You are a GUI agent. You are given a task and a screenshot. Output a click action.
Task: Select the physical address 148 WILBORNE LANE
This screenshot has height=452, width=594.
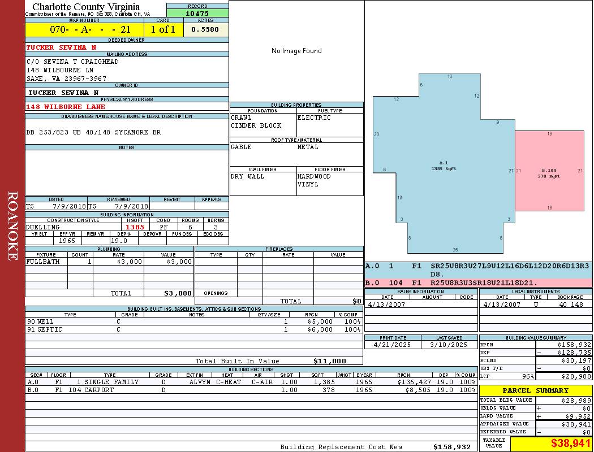(x=66, y=107)
